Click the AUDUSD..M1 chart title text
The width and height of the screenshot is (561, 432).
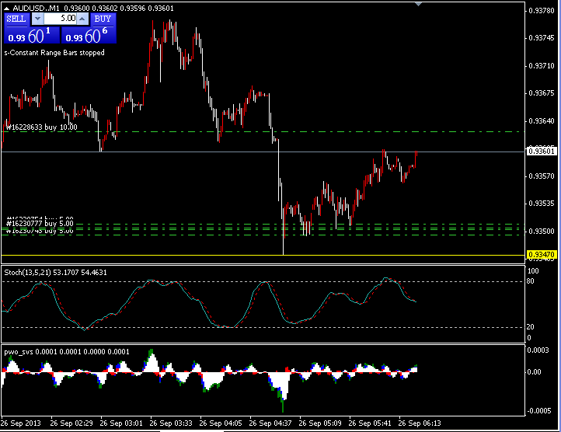[x=37, y=9]
